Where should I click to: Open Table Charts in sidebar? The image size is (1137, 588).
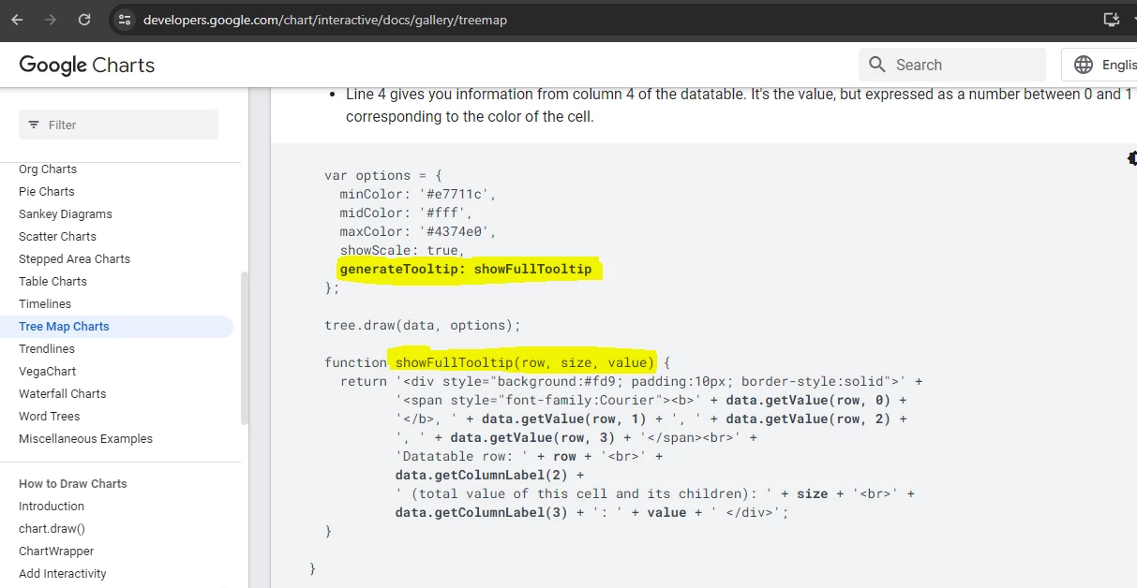pos(52,282)
